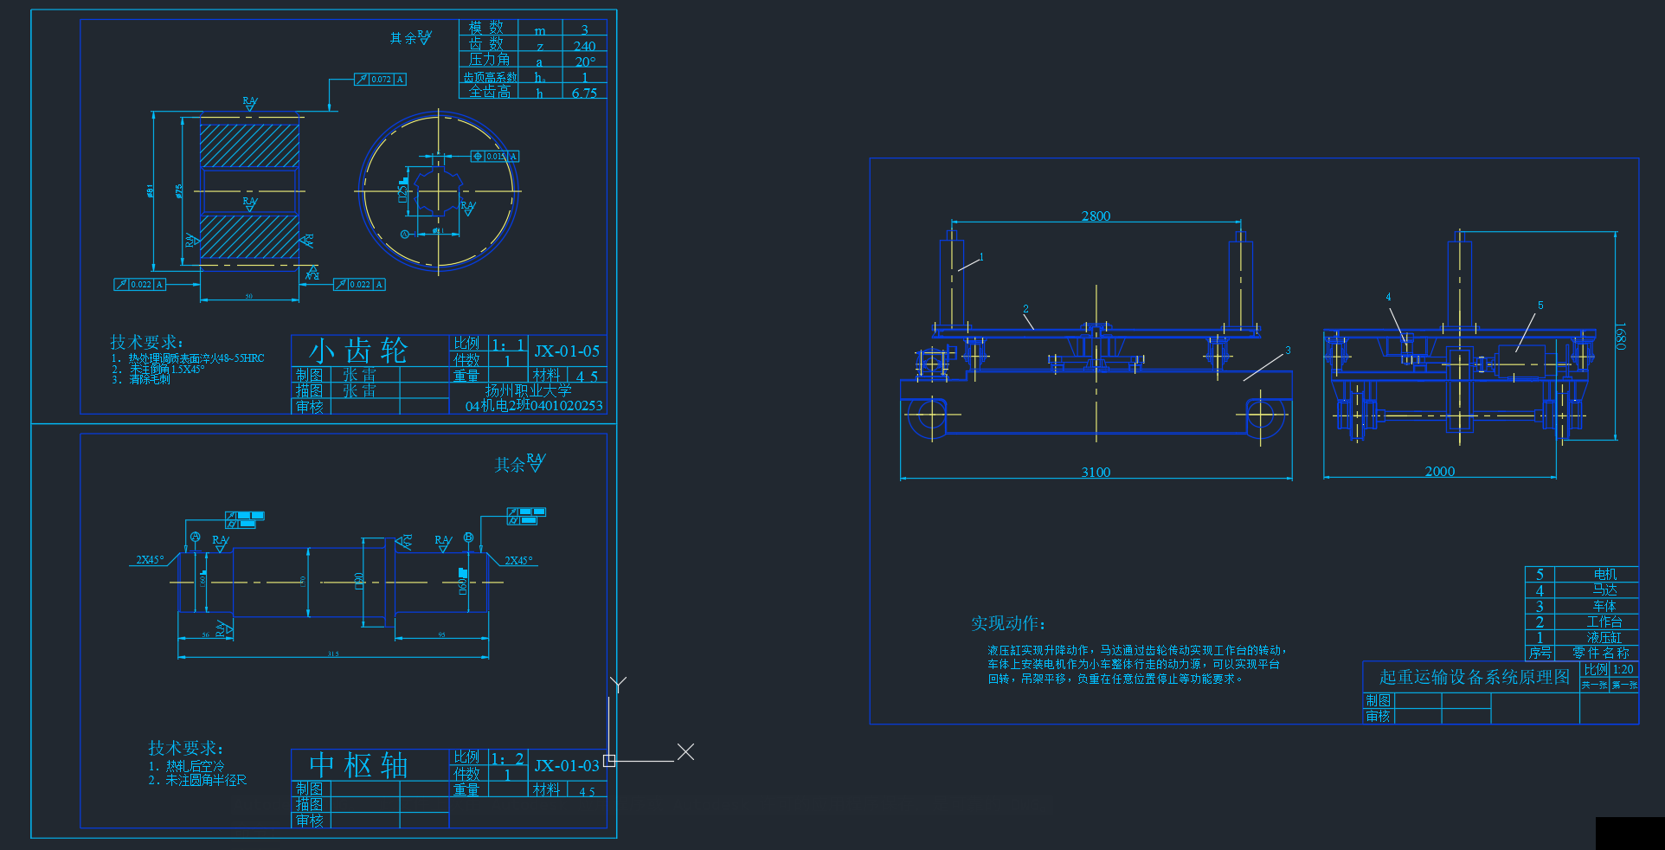Image resolution: width=1665 pixels, height=850 pixels.
Task: Select the 热轧后空冷 technical note
Action: (x=195, y=766)
